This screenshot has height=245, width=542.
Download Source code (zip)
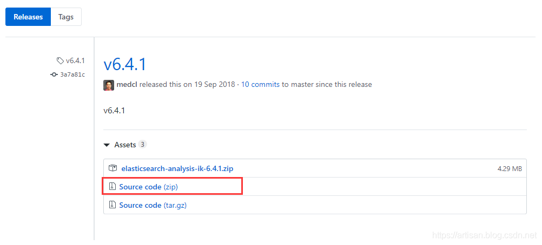tap(148, 187)
